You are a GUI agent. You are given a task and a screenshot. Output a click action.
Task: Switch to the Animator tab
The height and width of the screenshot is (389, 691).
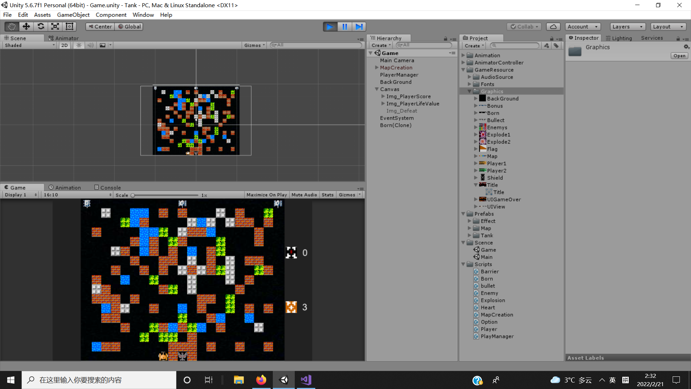[x=63, y=38]
